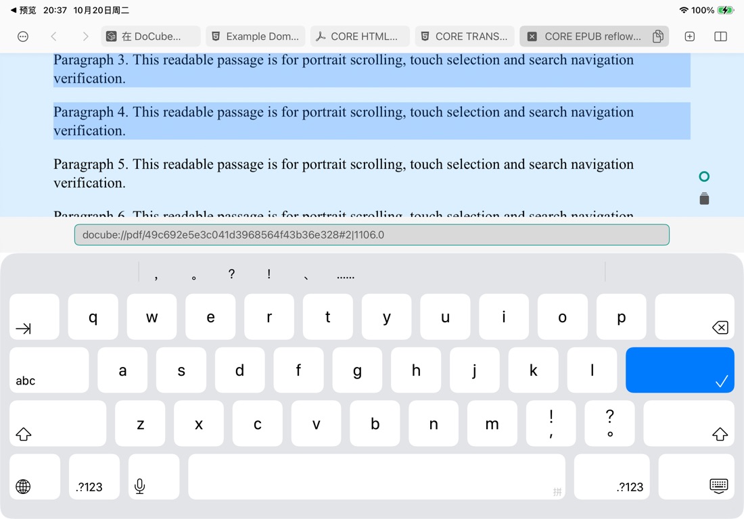Tap the Wi-Fi status icon

tap(684, 10)
